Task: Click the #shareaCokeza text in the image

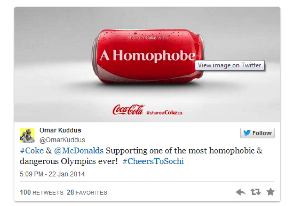Action: click(164, 112)
